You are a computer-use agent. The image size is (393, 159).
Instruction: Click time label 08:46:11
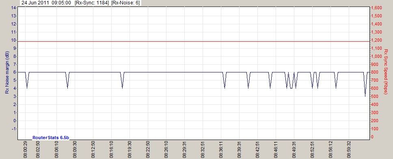pos(276,150)
